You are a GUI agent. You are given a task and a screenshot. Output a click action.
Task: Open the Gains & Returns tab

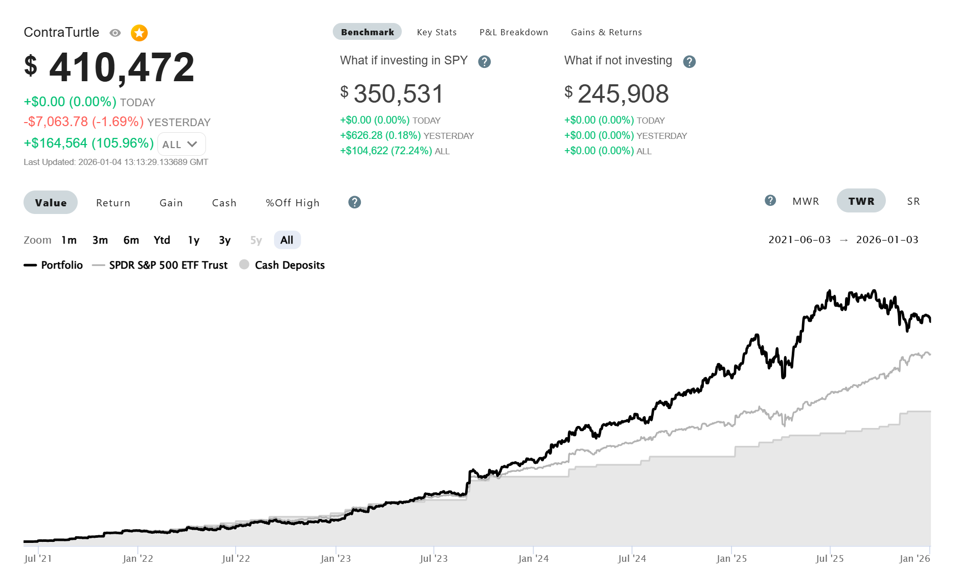tap(606, 32)
